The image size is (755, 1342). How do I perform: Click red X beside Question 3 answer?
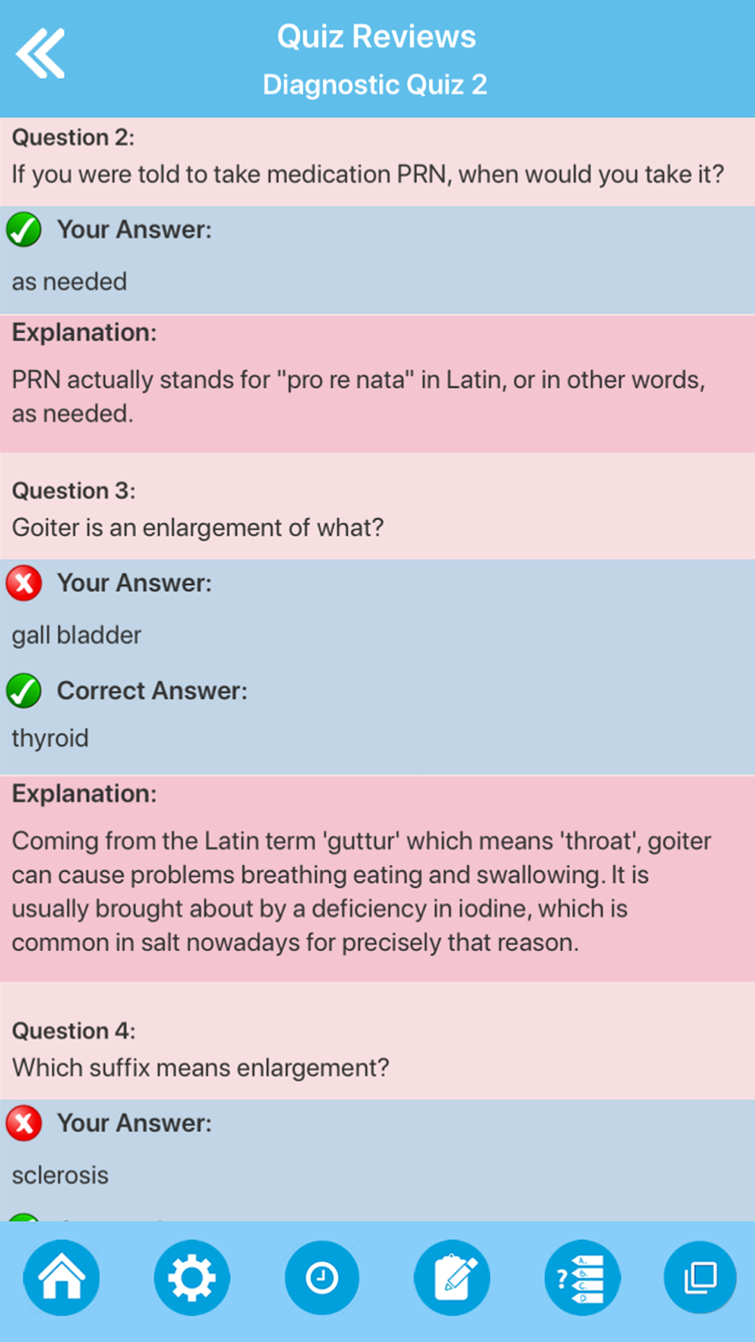(24, 583)
